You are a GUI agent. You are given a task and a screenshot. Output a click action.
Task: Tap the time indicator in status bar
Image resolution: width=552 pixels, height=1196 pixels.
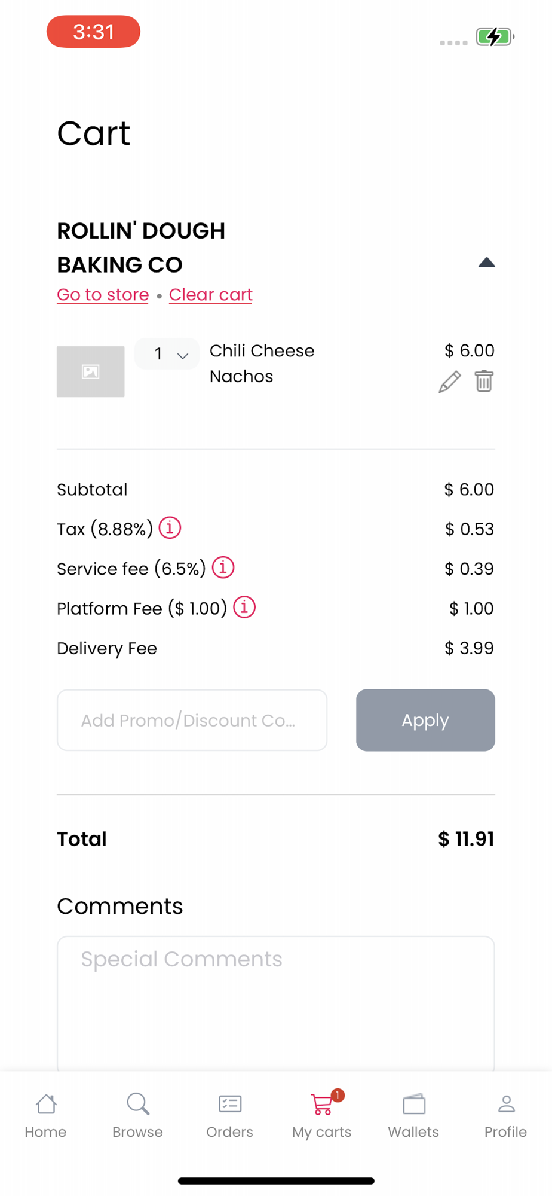pyautogui.click(x=93, y=32)
